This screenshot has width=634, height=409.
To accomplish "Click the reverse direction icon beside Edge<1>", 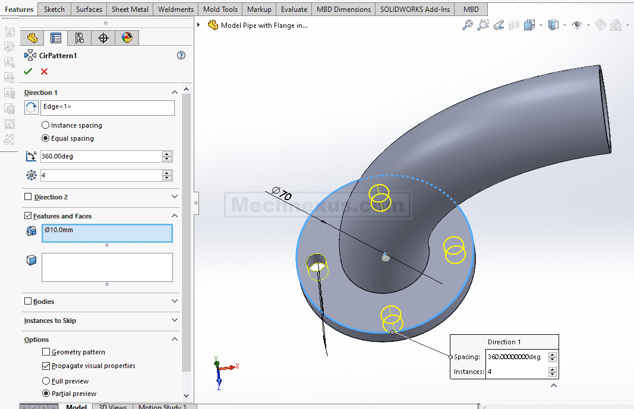I will tap(31, 107).
